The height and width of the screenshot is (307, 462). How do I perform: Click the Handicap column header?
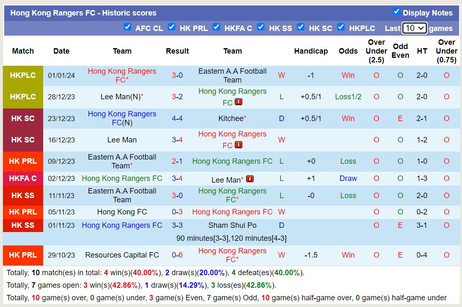(x=311, y=51)
